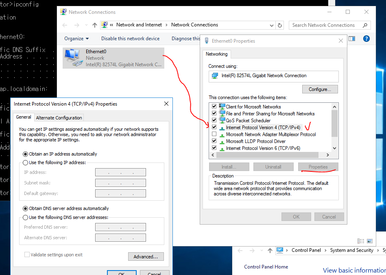The height and width of the screenshot is (275, 386).
Task: Click the horizontal scroll left arrow in items list
Action: [x=213, y=155]
